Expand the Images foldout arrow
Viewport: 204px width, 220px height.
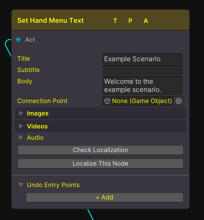[21, 113]
